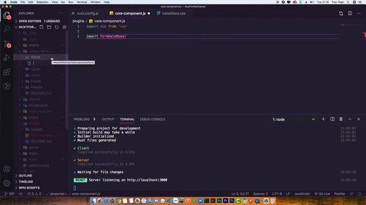Create a new terminal with the plus icon
The height and width of the screenshot is (205, 366).
click(x=323, y=119)
